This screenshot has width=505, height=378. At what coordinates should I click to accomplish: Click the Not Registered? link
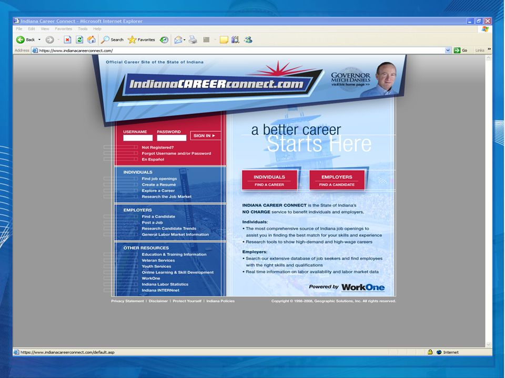click(158, 147)
